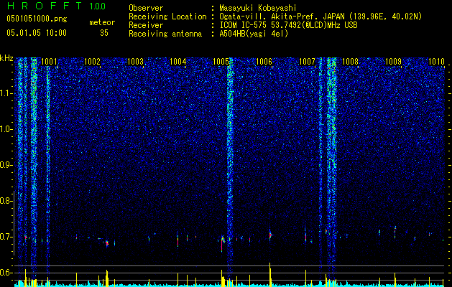This screenshot has height=287, width=452.
Task: Click the tallest yellow intensity spike near 1006
Action: [270, 273]
